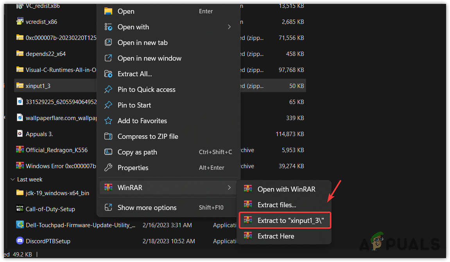Click the Copy as path icon
The width and height of the screenshot is (450, 262).
point(108,152)
